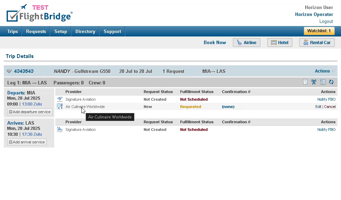Collapse trip 4343543 using the triangle
The height and width of the screenshot is (200, 341).
click(x=9, y=72)
